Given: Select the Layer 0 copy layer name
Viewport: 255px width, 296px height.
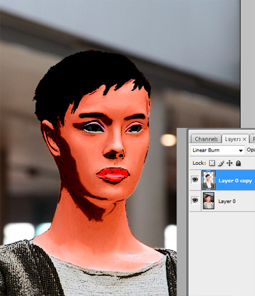Looking at the screenshot, I should click(235, 181).
